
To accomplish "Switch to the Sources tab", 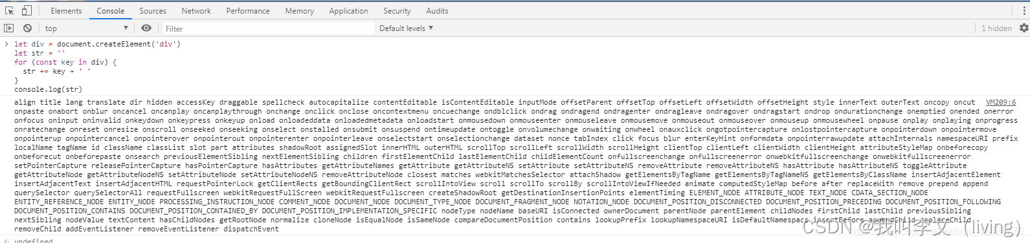I will tap(153, 11).
